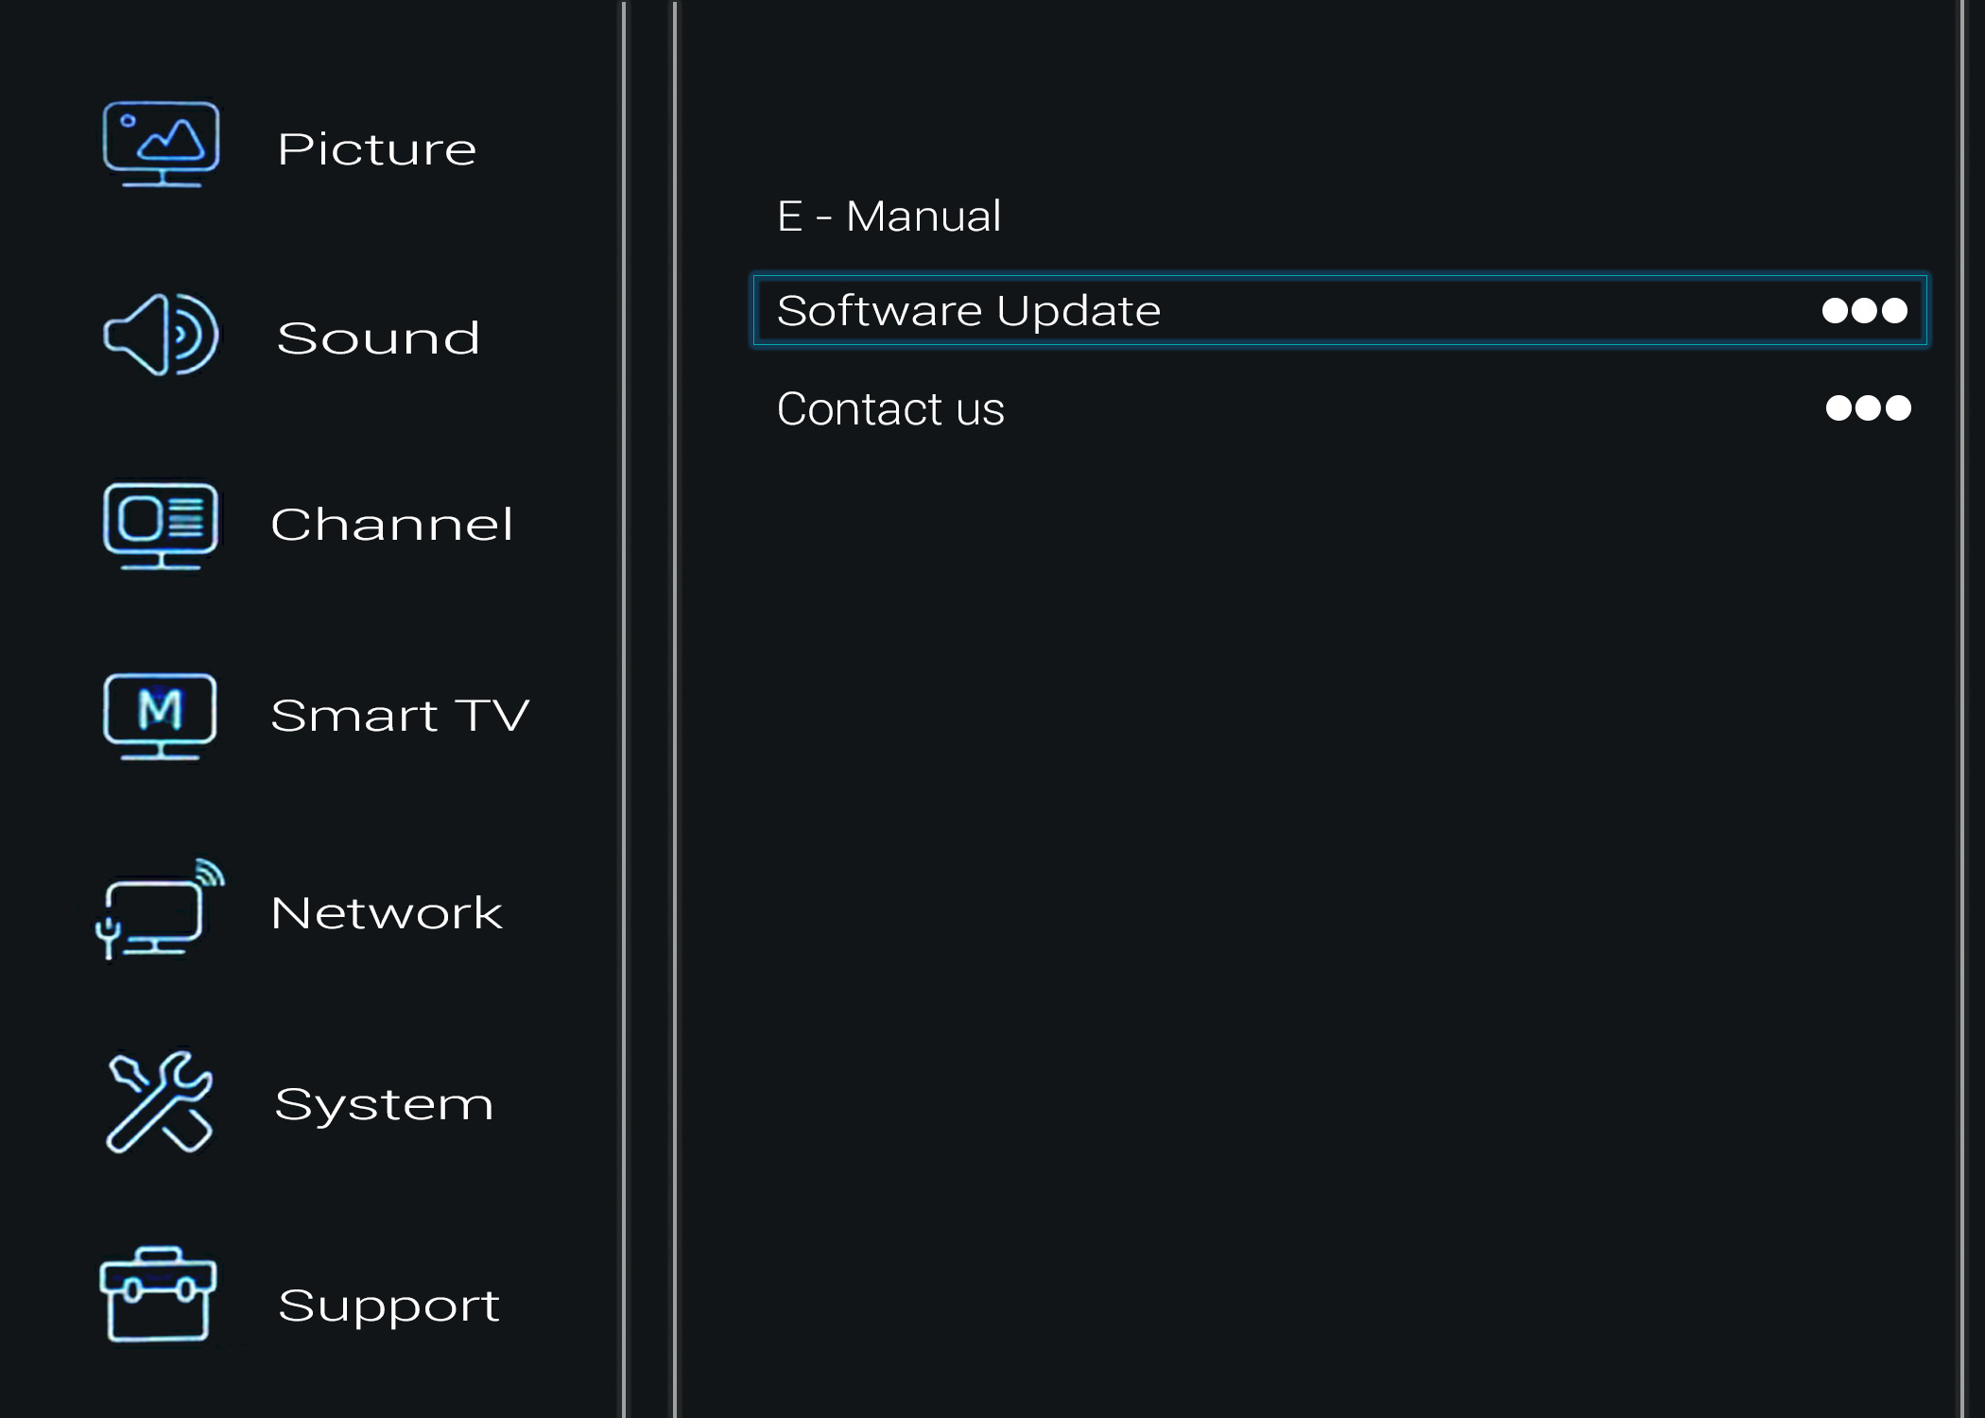This screenshot has height=1418, width=1985.
Task: Select the System tools icon
Action: click(x=159, y=1101)
